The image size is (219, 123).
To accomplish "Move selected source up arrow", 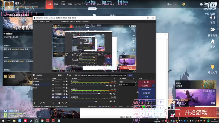I will [x=63, y=103].
